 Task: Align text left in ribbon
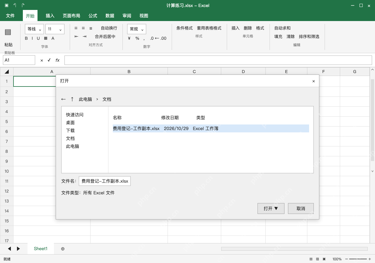coord(76,28)
